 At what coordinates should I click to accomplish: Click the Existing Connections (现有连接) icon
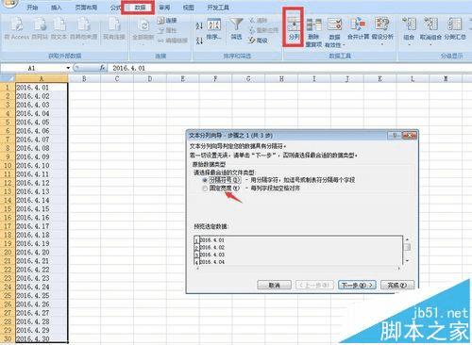point(114,25)
